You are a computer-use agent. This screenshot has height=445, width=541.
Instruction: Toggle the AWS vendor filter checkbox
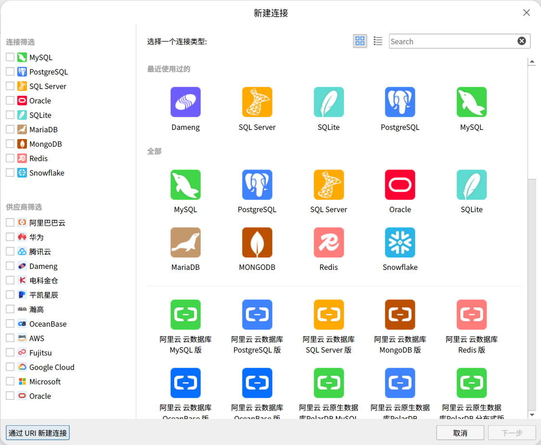click(x=10, y=338)
